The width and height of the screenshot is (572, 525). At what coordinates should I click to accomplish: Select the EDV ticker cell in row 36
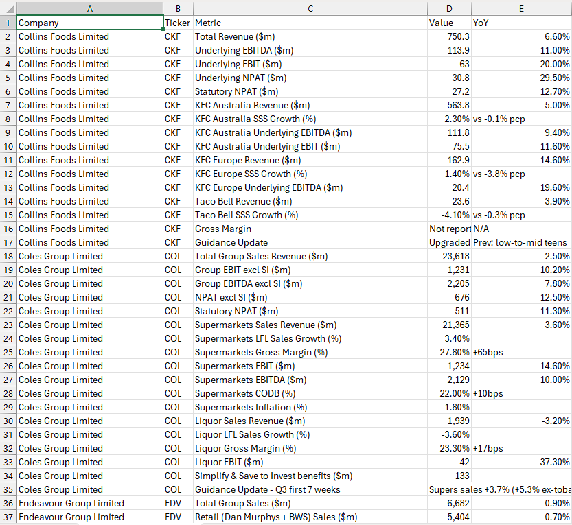click(x=178, y=504)
